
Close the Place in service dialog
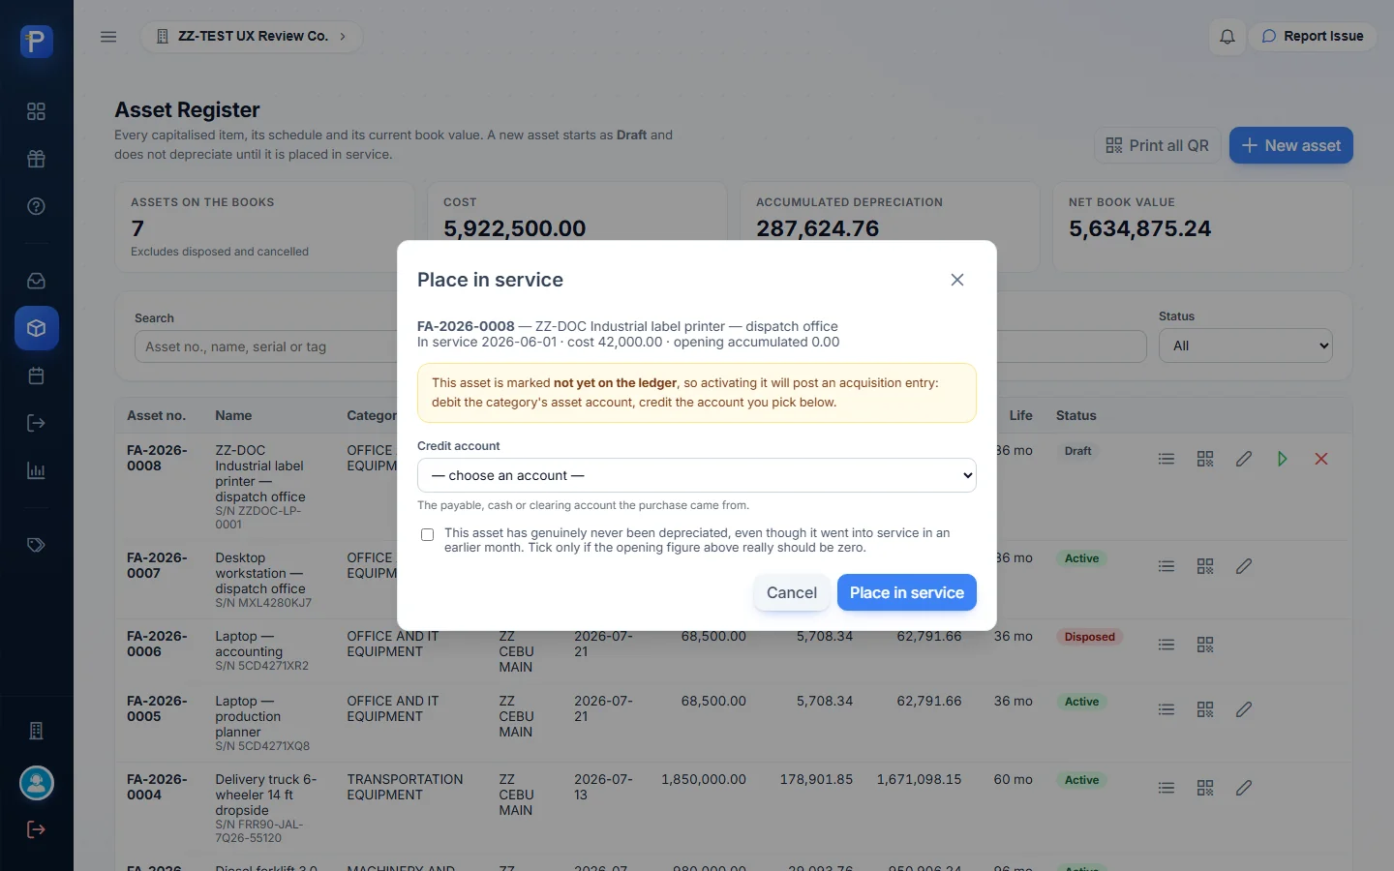click(957, 280)
